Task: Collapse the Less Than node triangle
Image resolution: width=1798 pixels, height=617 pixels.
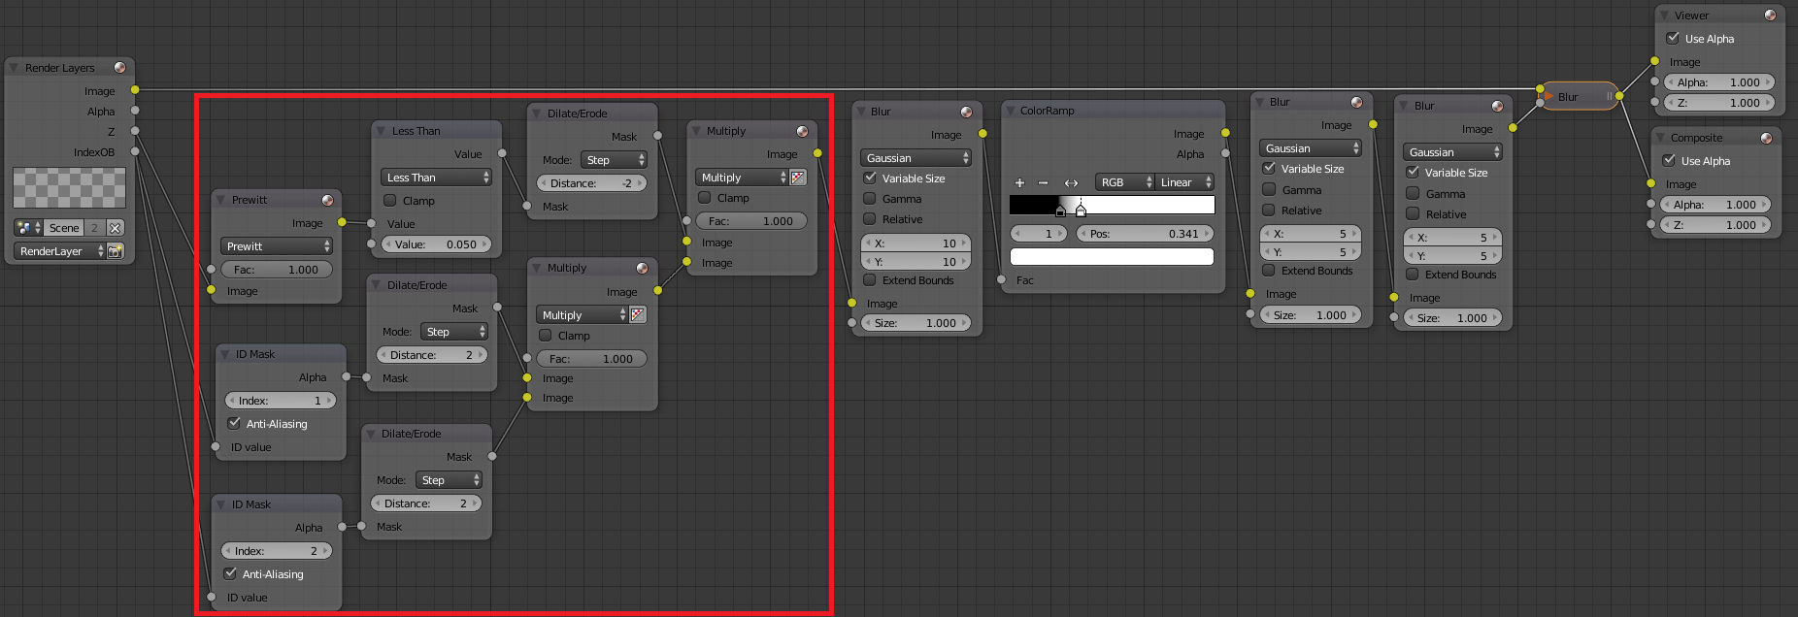Action: tap(383, 131)
